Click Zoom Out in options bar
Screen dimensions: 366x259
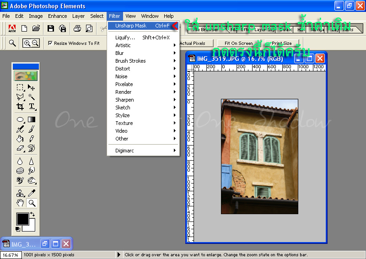click(x=35, y=43)
